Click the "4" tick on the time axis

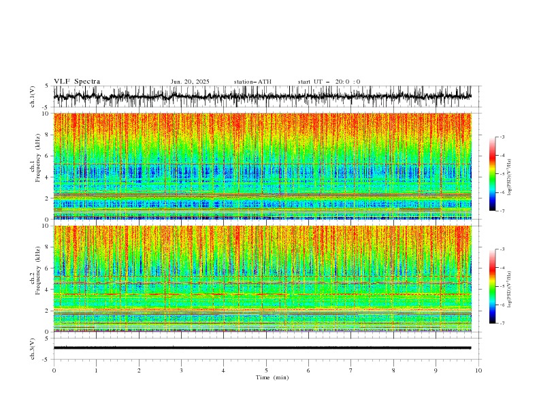coord(223,370)
